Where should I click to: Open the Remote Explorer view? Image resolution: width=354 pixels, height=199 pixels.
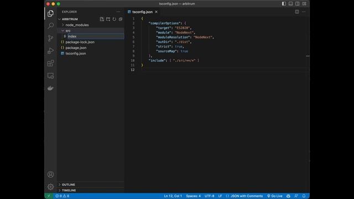50,76
